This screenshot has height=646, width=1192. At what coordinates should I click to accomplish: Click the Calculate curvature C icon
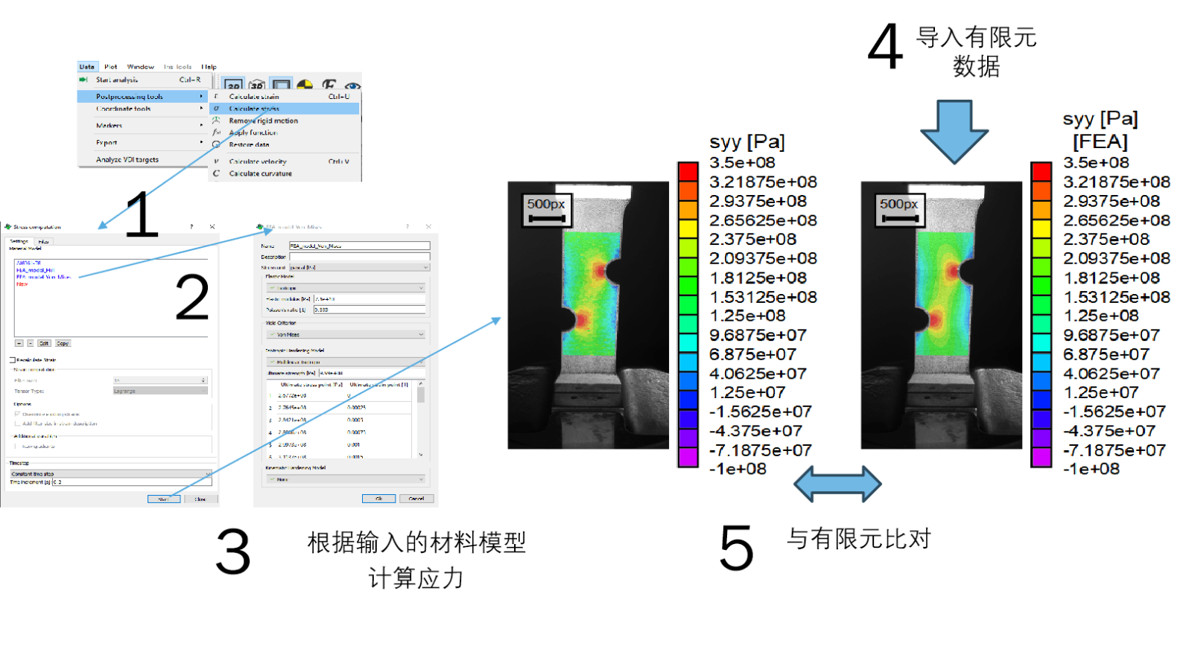(x=217, y=173)
